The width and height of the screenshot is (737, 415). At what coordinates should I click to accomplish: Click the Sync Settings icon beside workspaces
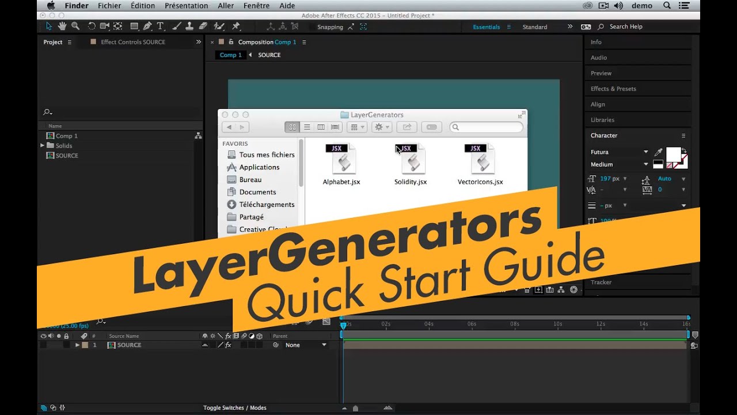[x=586, y=27]
